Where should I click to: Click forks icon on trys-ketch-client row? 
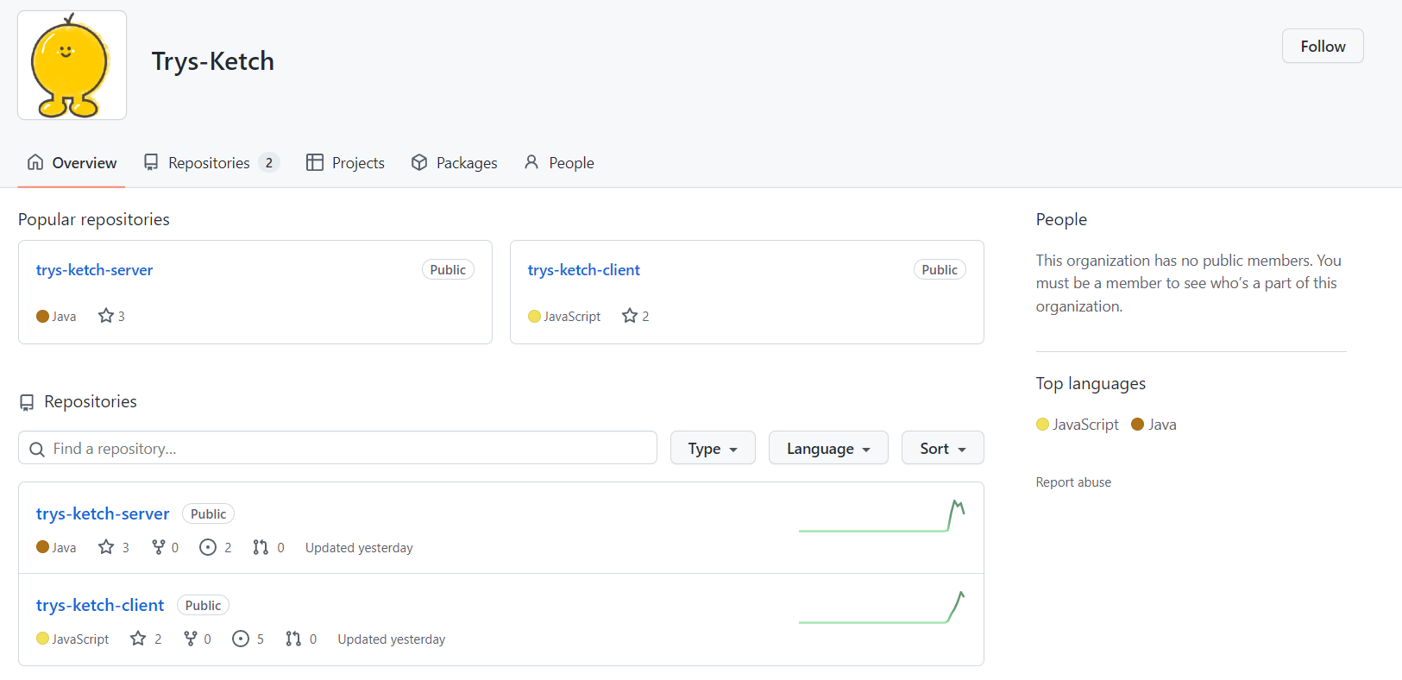pyautogui.click(x=191, y=639)
